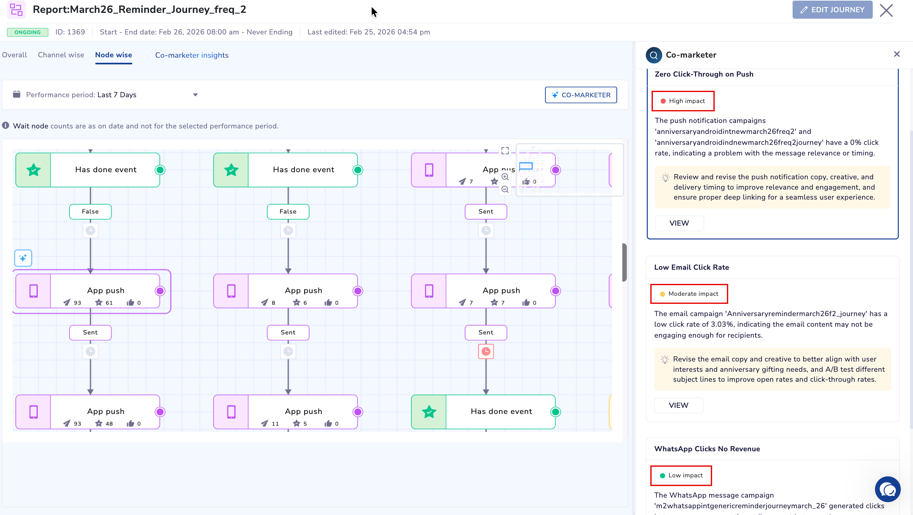Zoom out on the journey canvas
This screenshot has height=515, width=913.
pyautogui.click(x=505, y=189)
